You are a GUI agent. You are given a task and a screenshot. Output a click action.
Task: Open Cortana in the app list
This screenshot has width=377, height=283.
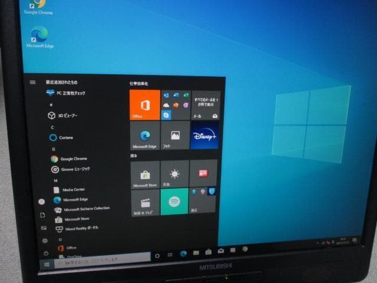pos(61,137)
